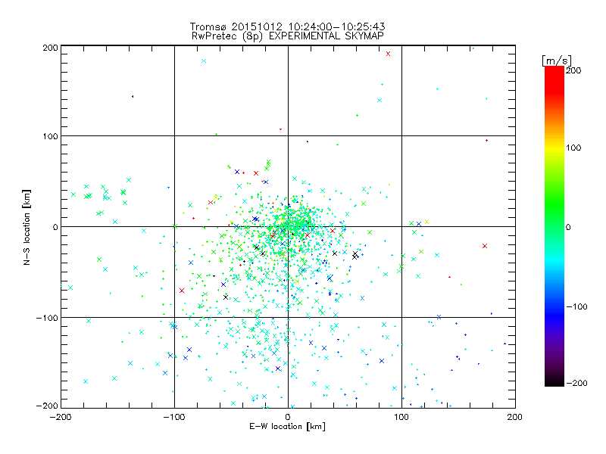Click the y-axis tick label '100'
Image resolution: width=606 pixels, height=454 pixels.
tap(50, 136)
